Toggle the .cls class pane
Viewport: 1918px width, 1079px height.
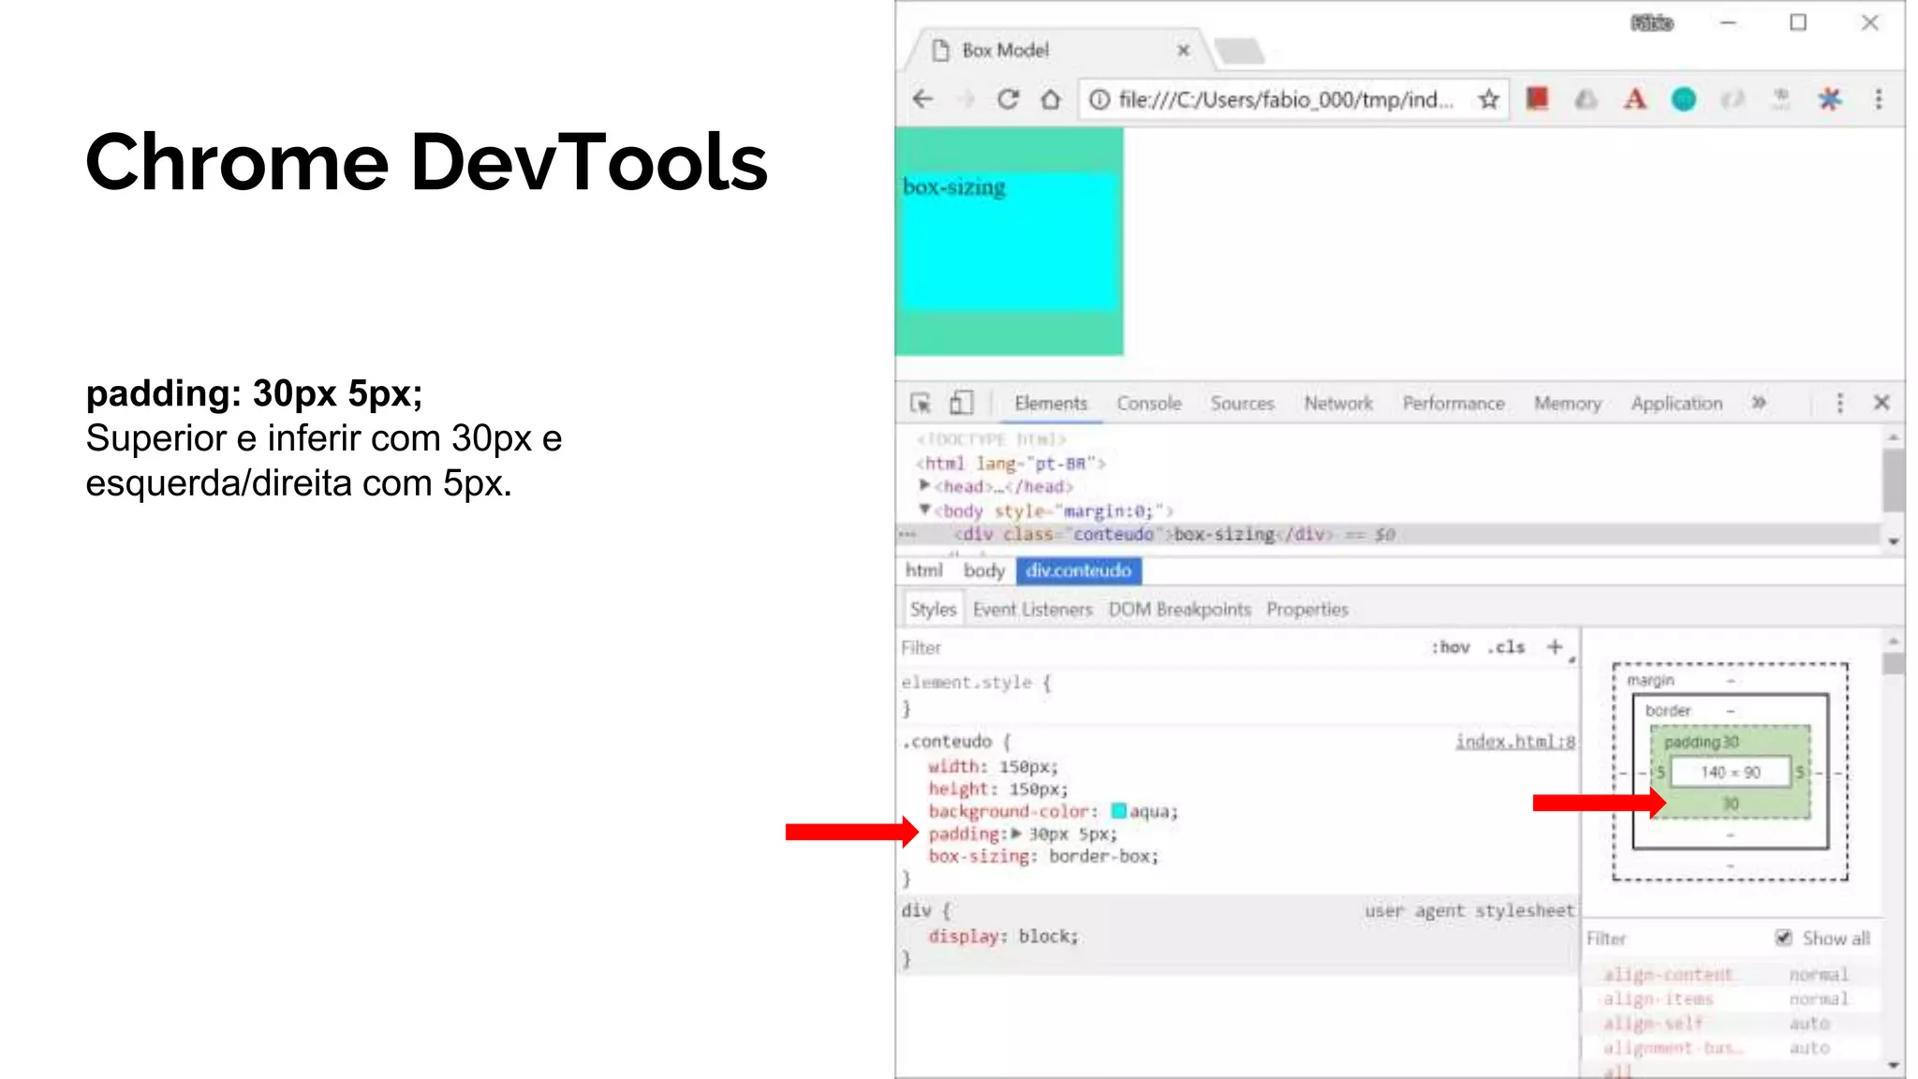pyautogui.click(x=1507, y=647)
